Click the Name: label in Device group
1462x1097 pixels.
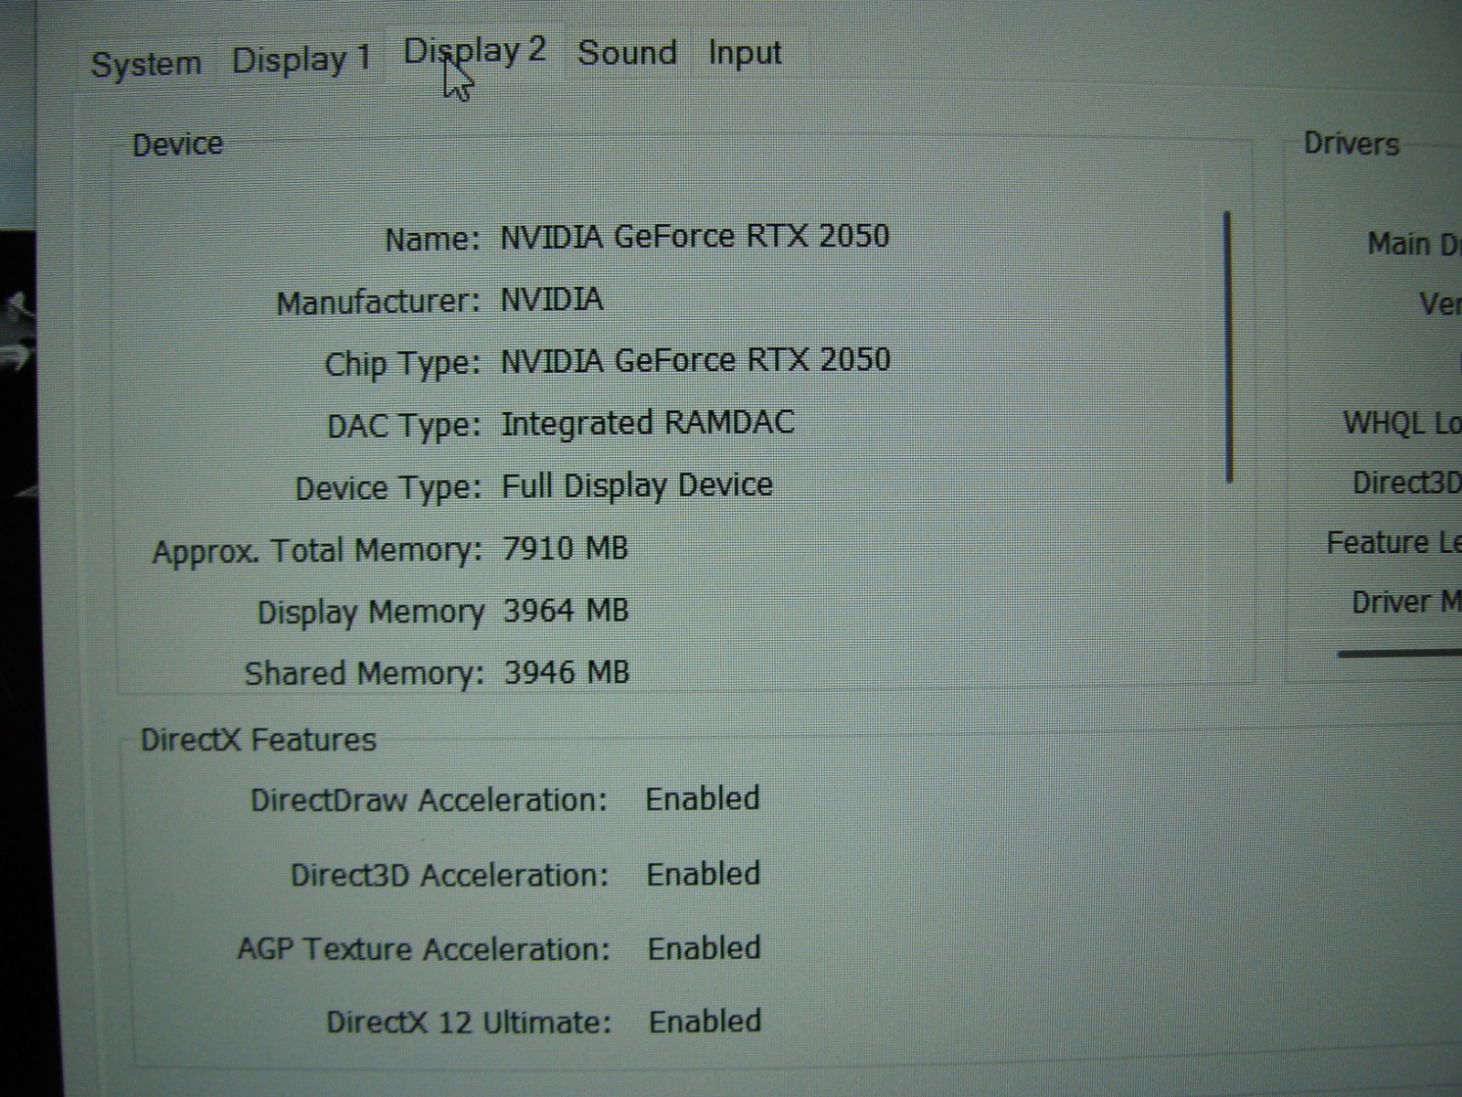point(432,240)
